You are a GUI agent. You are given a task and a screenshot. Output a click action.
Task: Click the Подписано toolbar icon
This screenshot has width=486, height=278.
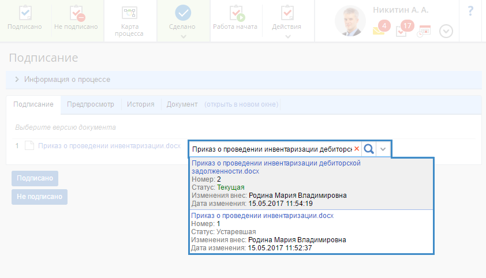[25, 14]
